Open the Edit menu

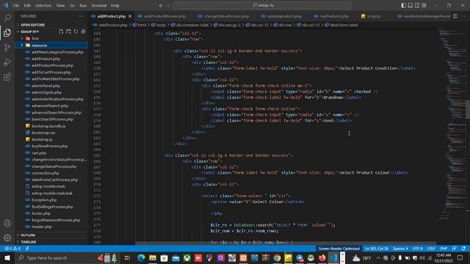tap(27, 5)
